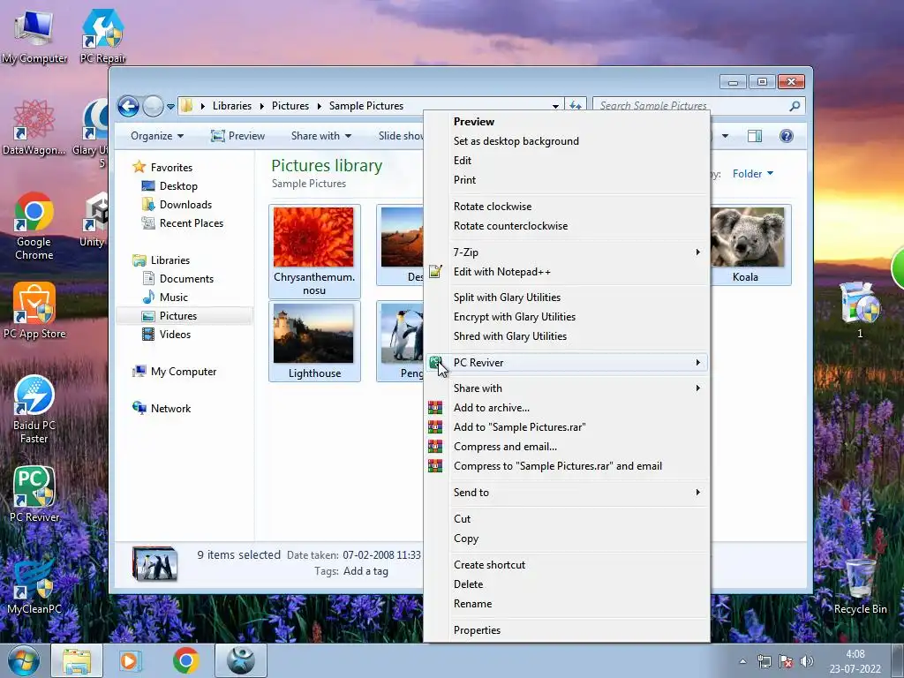The width and height of the screenshot is (904, 678).
Task: Launch MyCleanPC desktop shortcut
Action: tap(34, 586)
